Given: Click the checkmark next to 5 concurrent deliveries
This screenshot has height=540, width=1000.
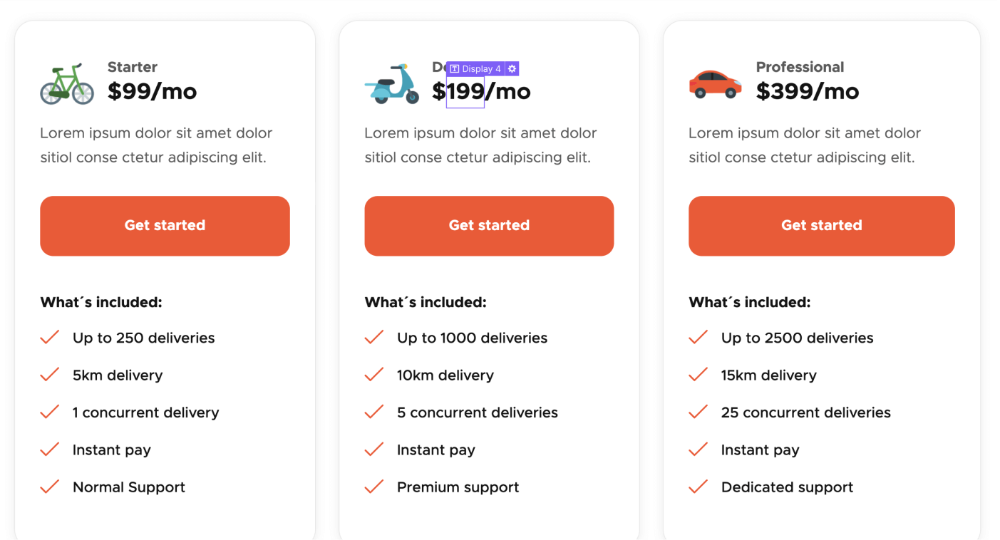Looking at the screenshot, I should (373, 412).
